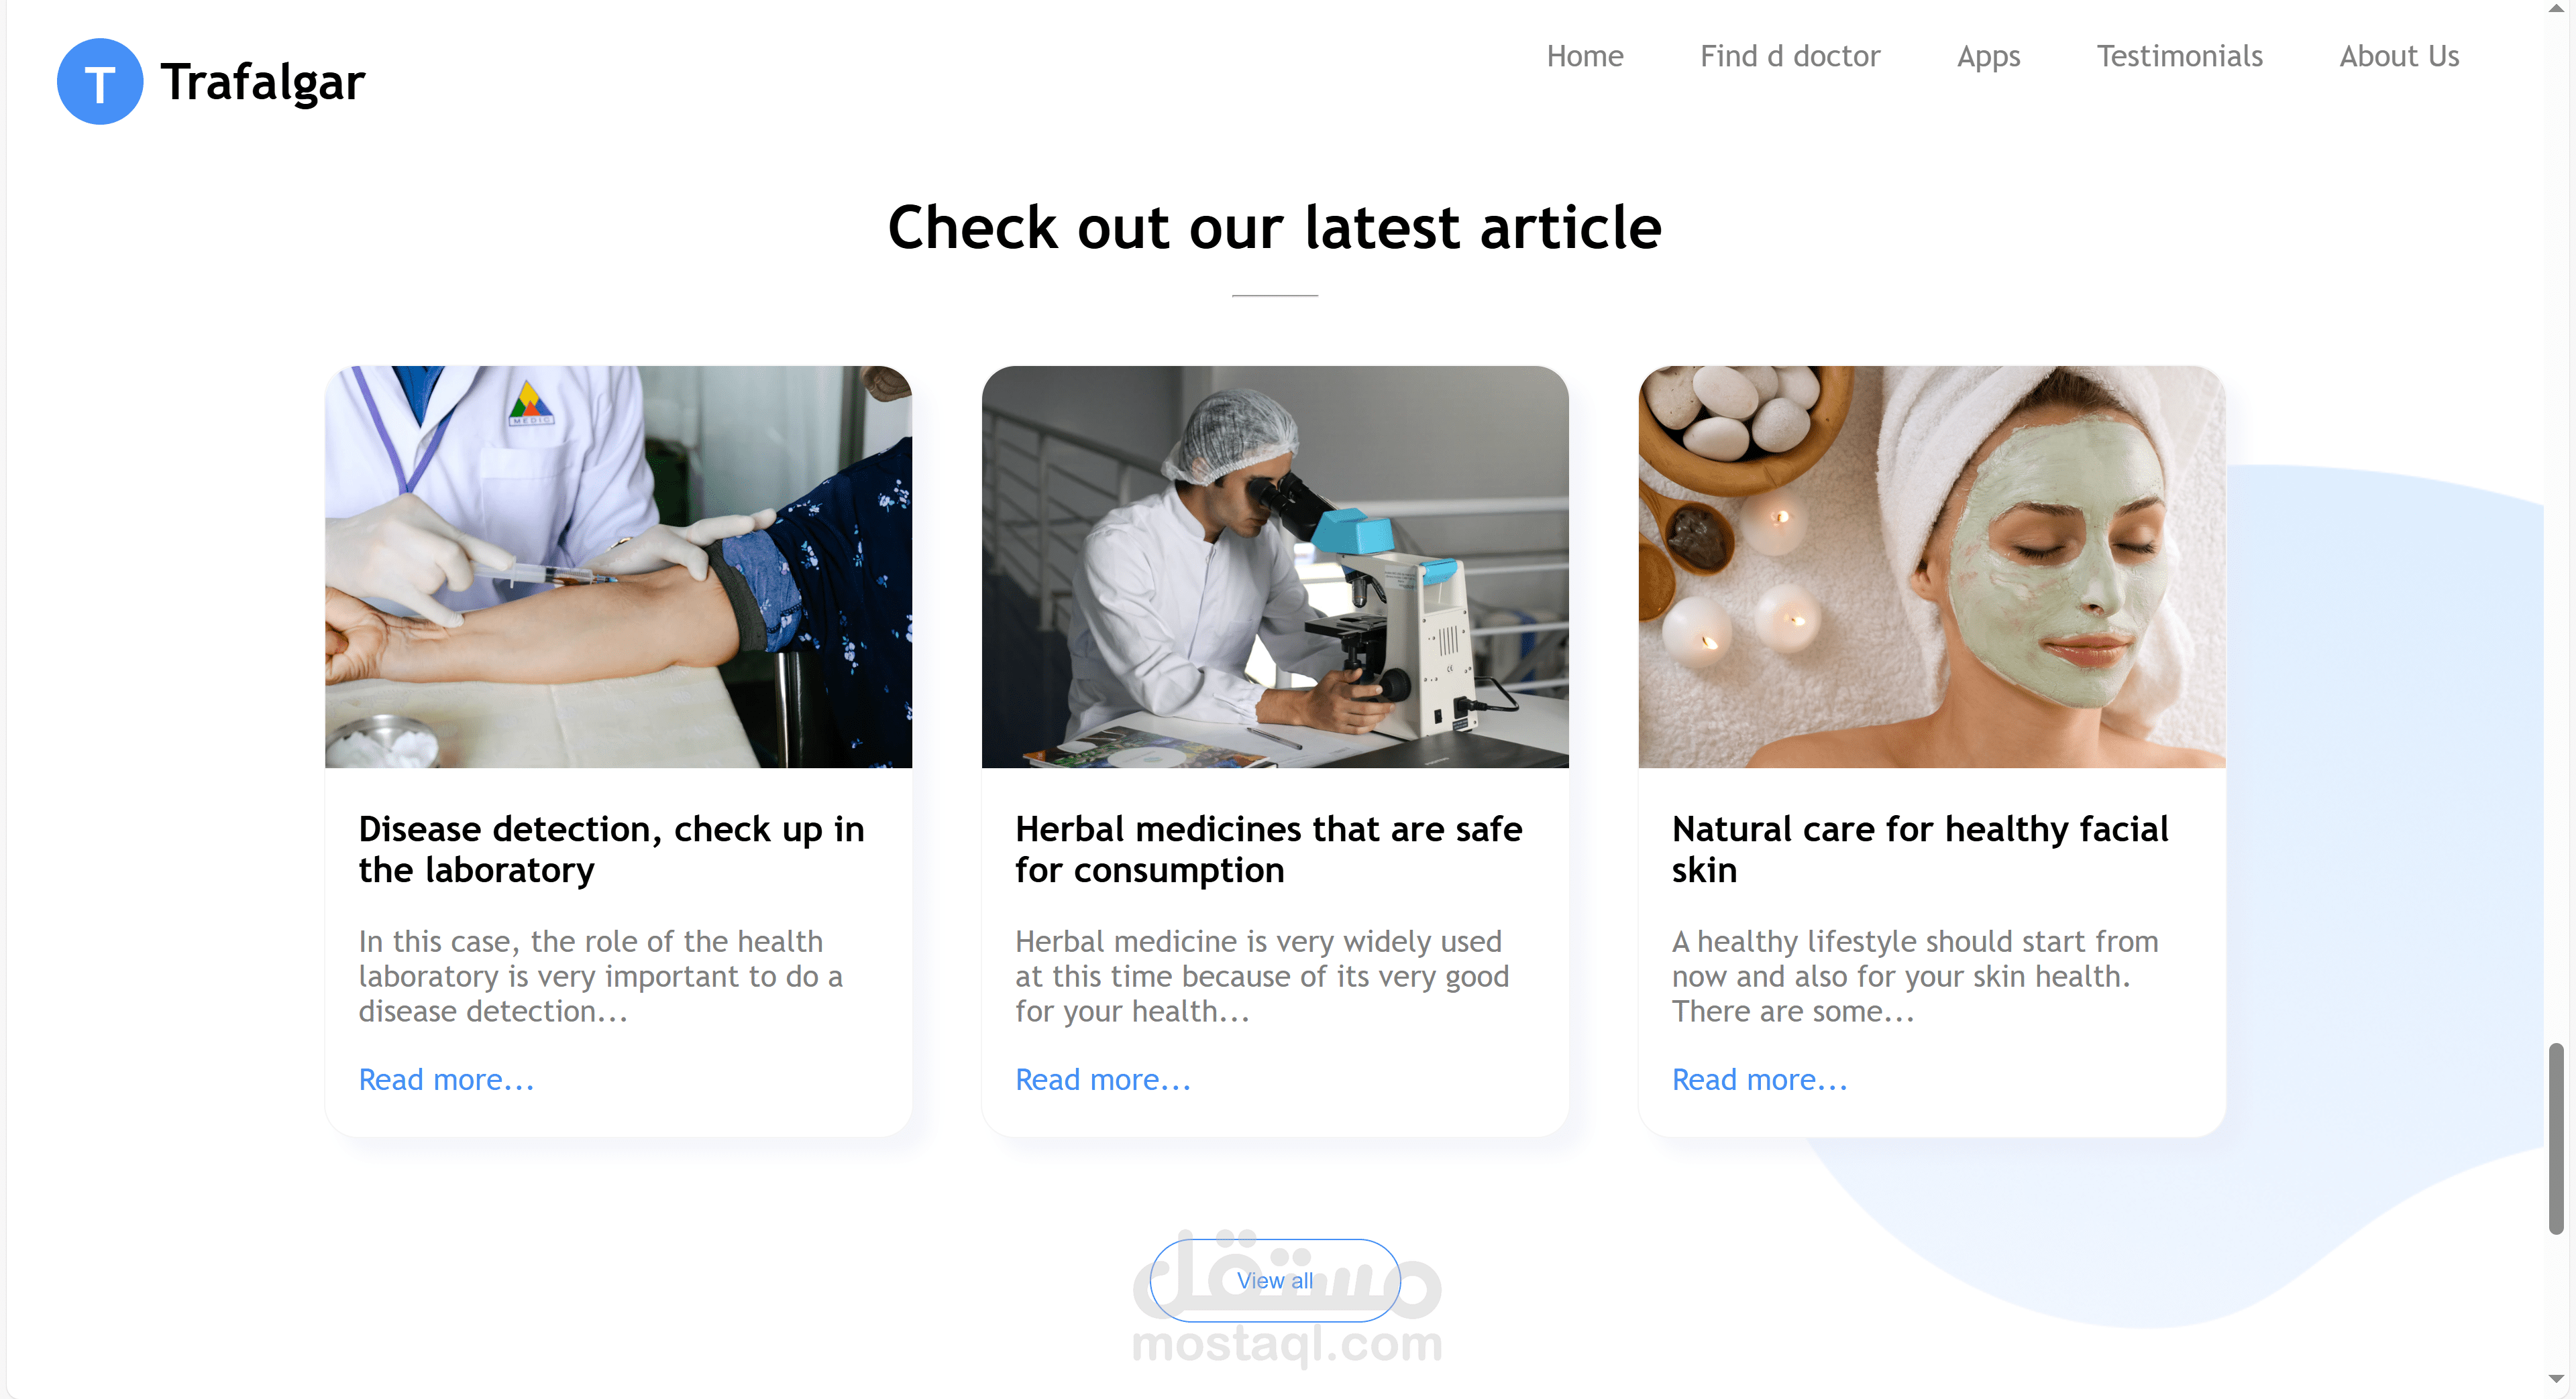Click the scrollbar down arrow

2556,1380
